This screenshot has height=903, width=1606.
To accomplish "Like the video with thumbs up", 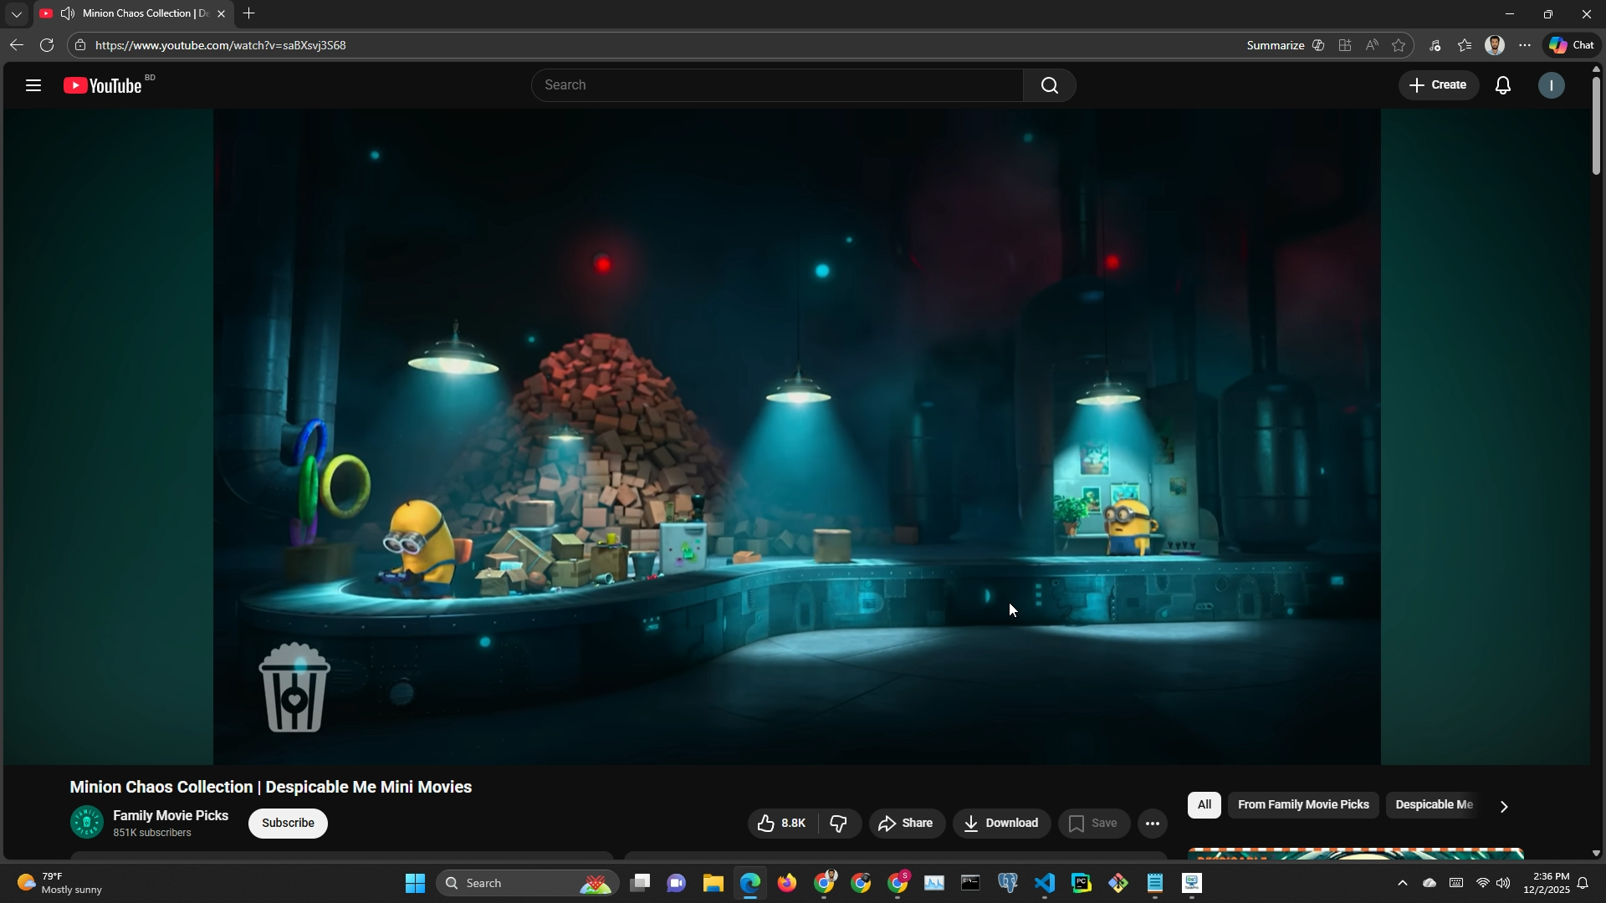I will [x=782, y=824].
